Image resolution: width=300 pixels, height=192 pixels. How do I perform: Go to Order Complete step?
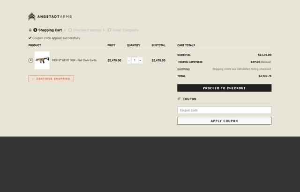pos(123,30)
